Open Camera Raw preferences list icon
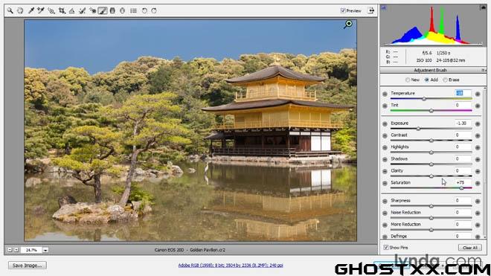The image size is (491, 276). (133, 10)
